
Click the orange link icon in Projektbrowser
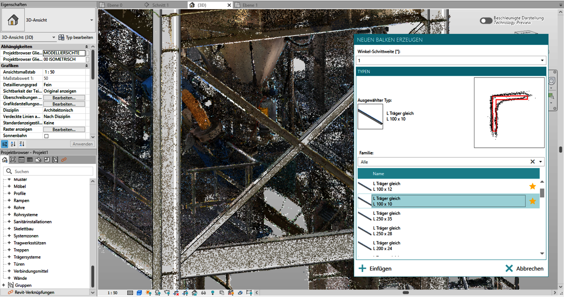point(64,160)
